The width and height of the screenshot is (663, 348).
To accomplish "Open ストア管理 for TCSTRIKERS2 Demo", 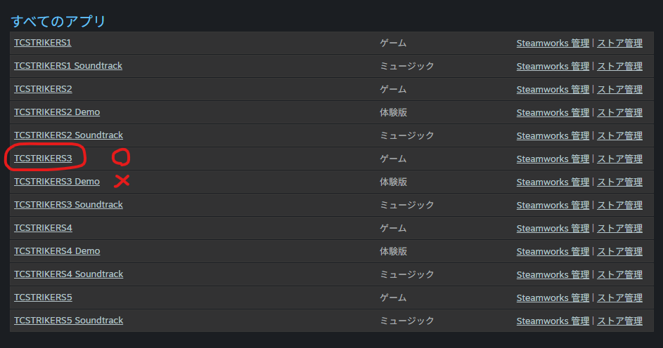I will pyautogui.click(x=619, y=113).
